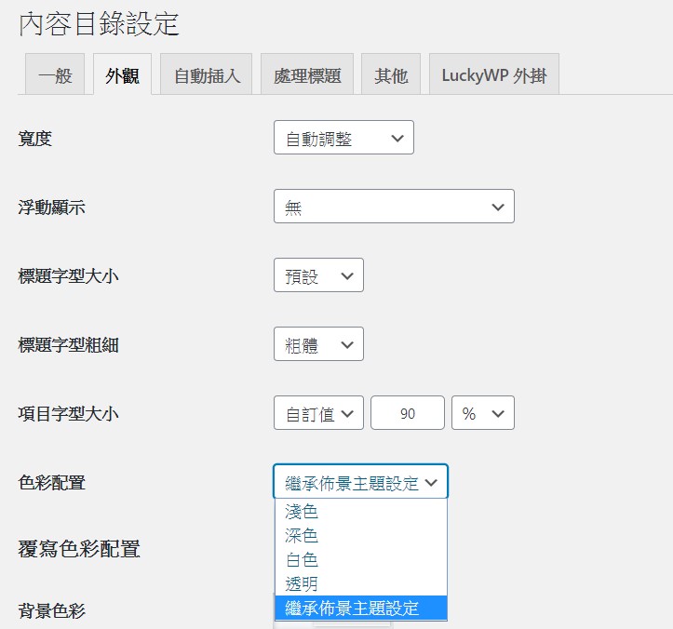Switch to the 一般 tab

pyautogui.click(x=55, y=74)
